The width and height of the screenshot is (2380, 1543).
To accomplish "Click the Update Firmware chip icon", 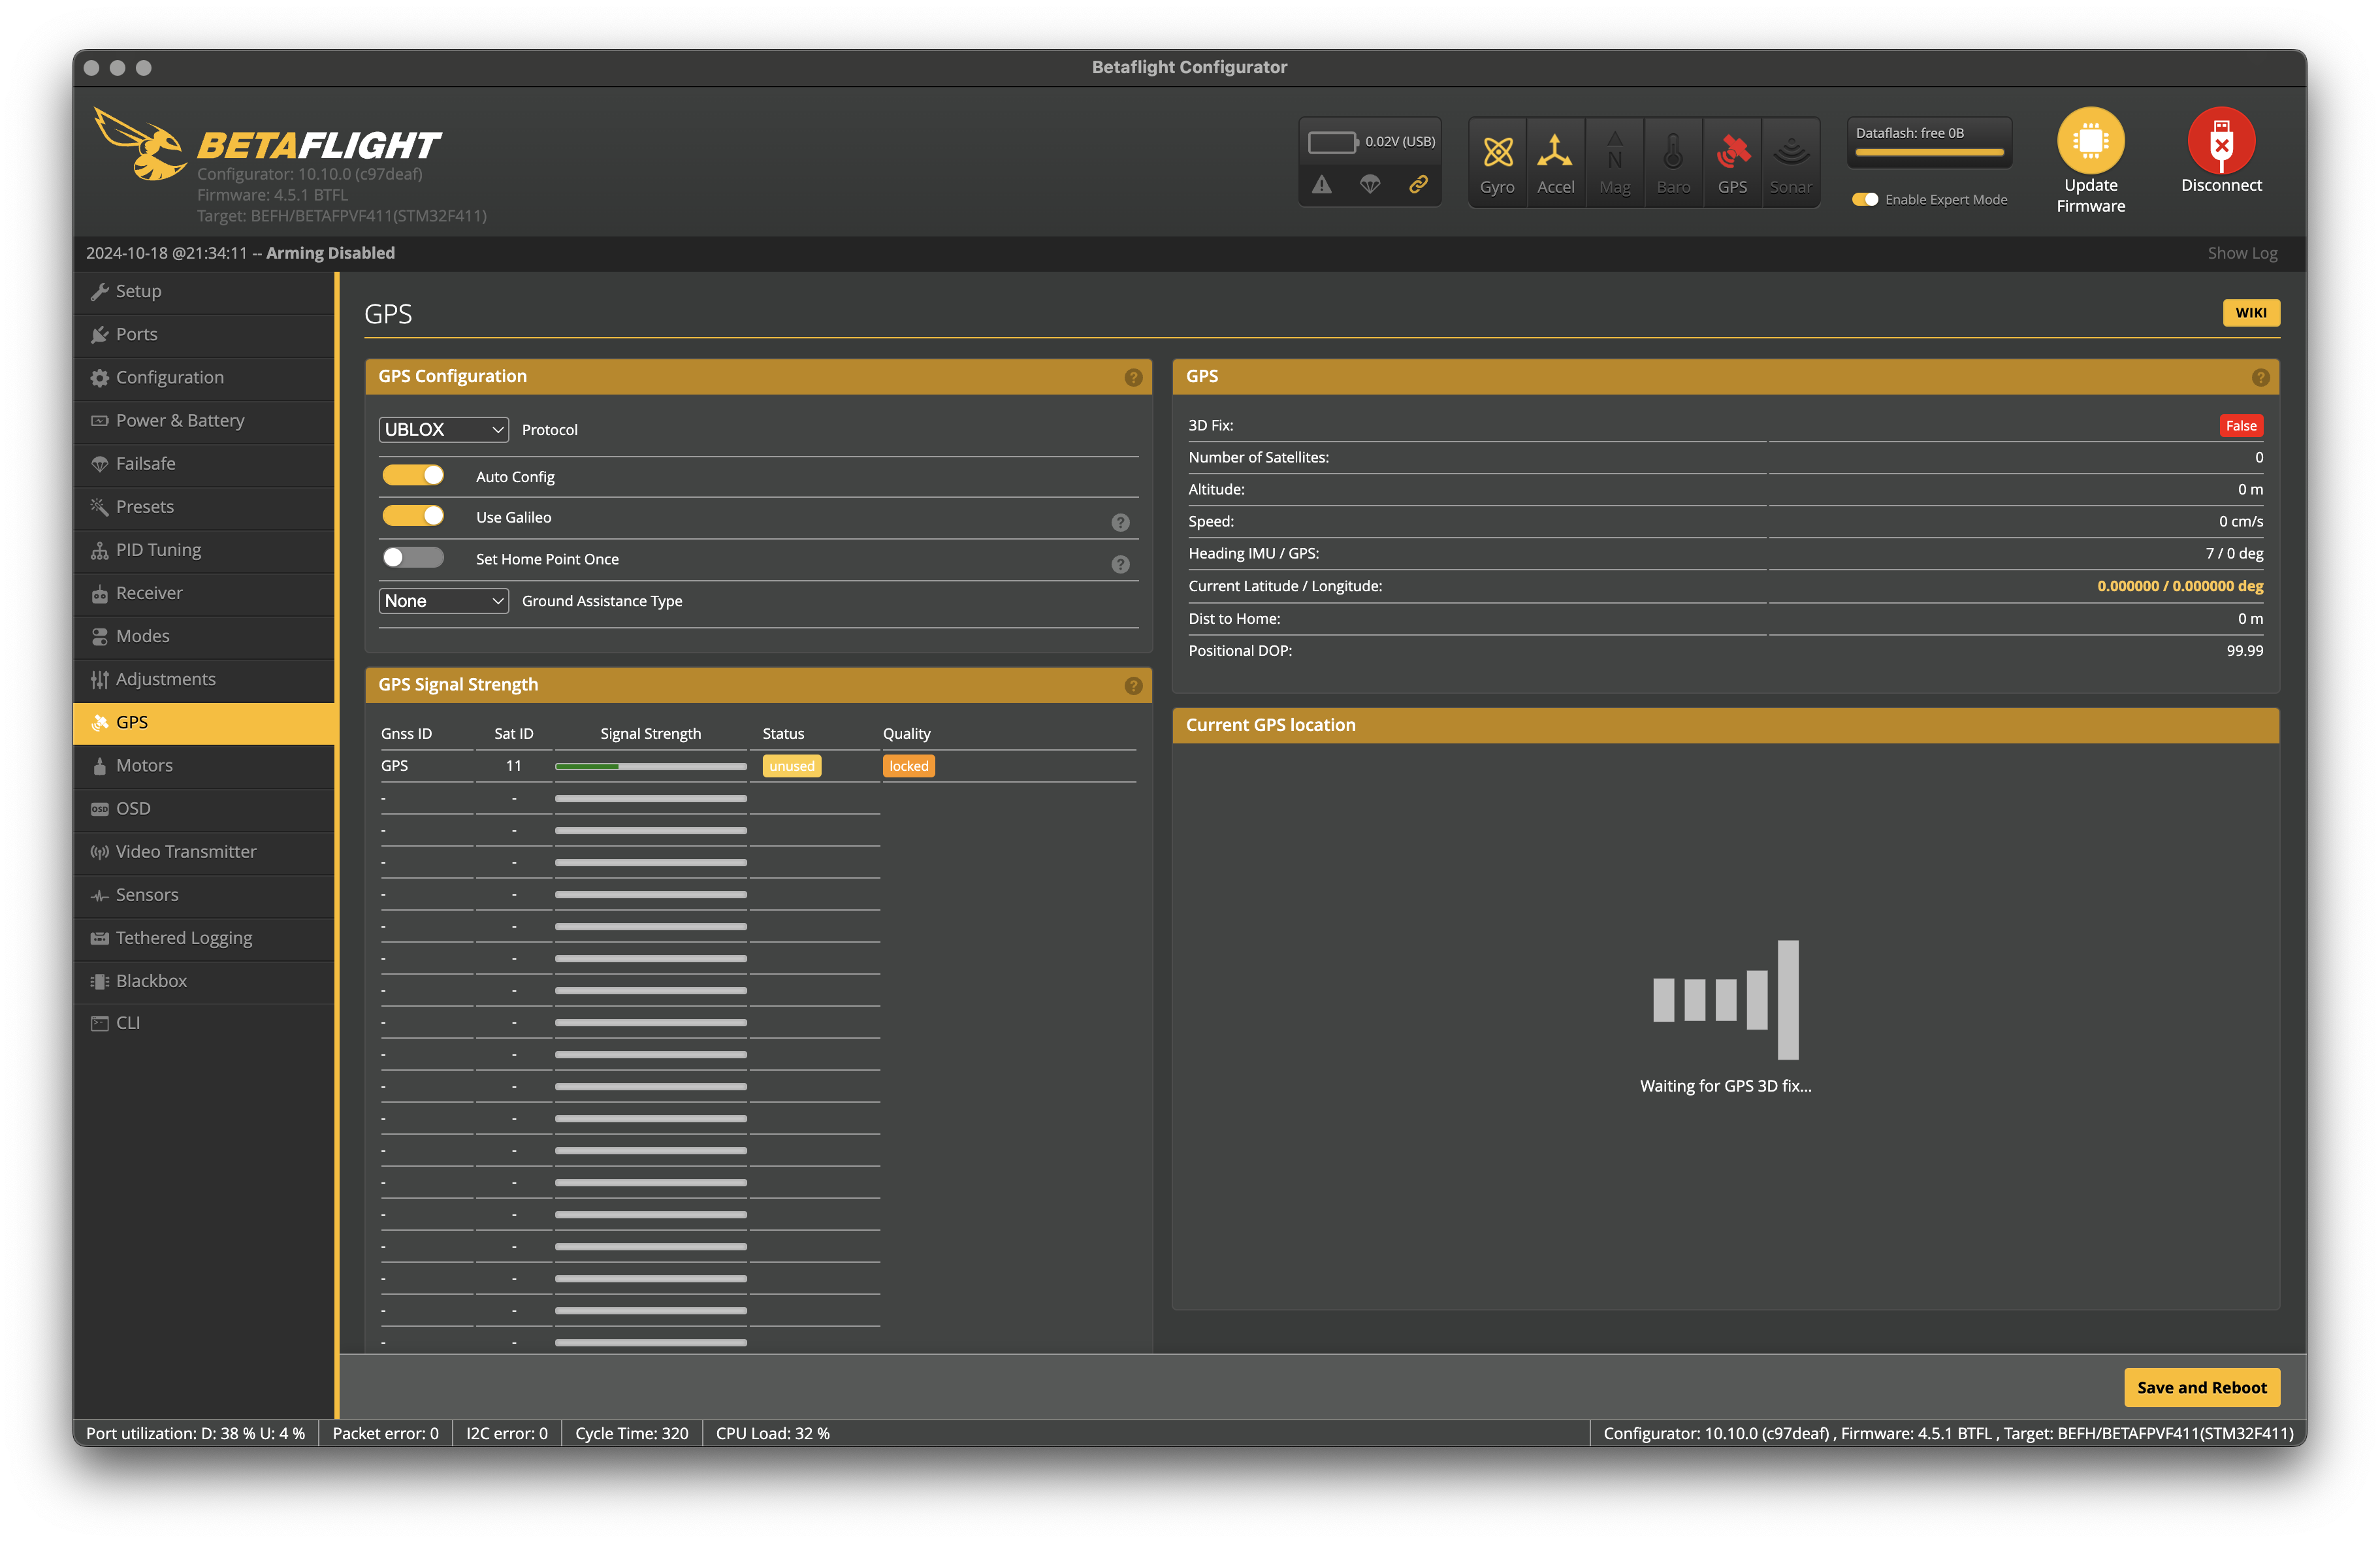I will click(x=2090, y=140).
